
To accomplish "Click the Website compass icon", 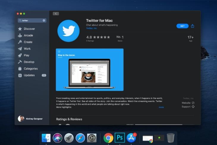I will (x=193, y=103).
